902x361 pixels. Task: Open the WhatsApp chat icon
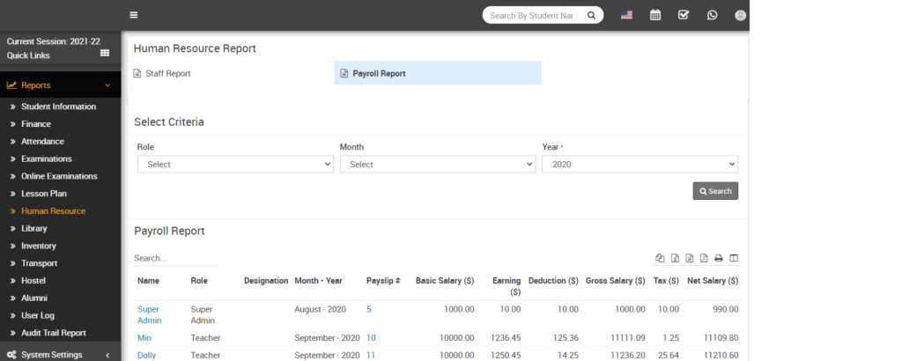pyautogui.click(x=712, y=15)
